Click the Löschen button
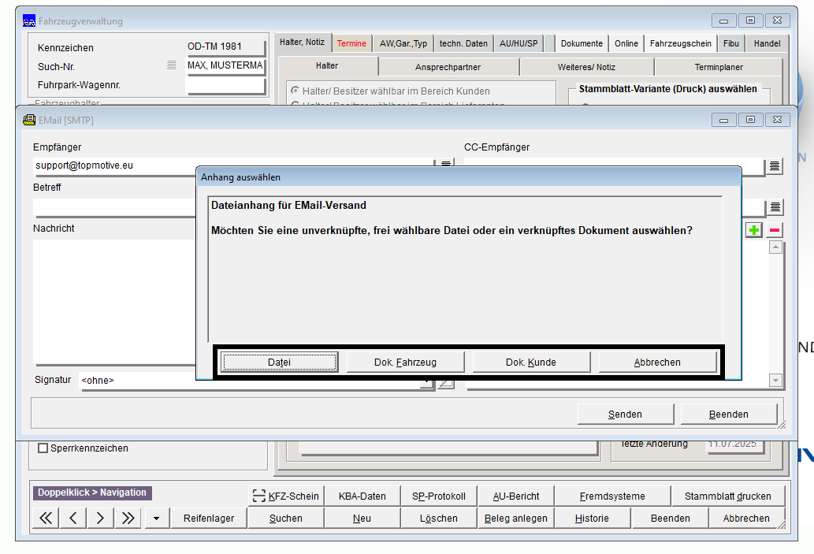814x554 pixels. click(x=439, y=518)
